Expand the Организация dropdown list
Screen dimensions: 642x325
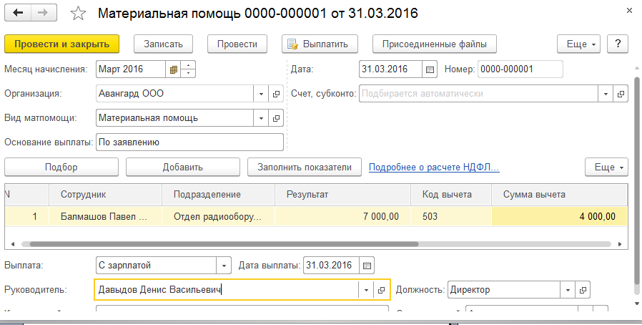(x=260, y=94)
